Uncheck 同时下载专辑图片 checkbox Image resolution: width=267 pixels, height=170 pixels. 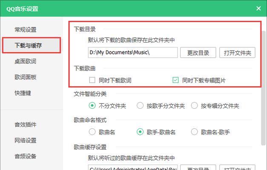pyautogui.click(x=175, y=80)
